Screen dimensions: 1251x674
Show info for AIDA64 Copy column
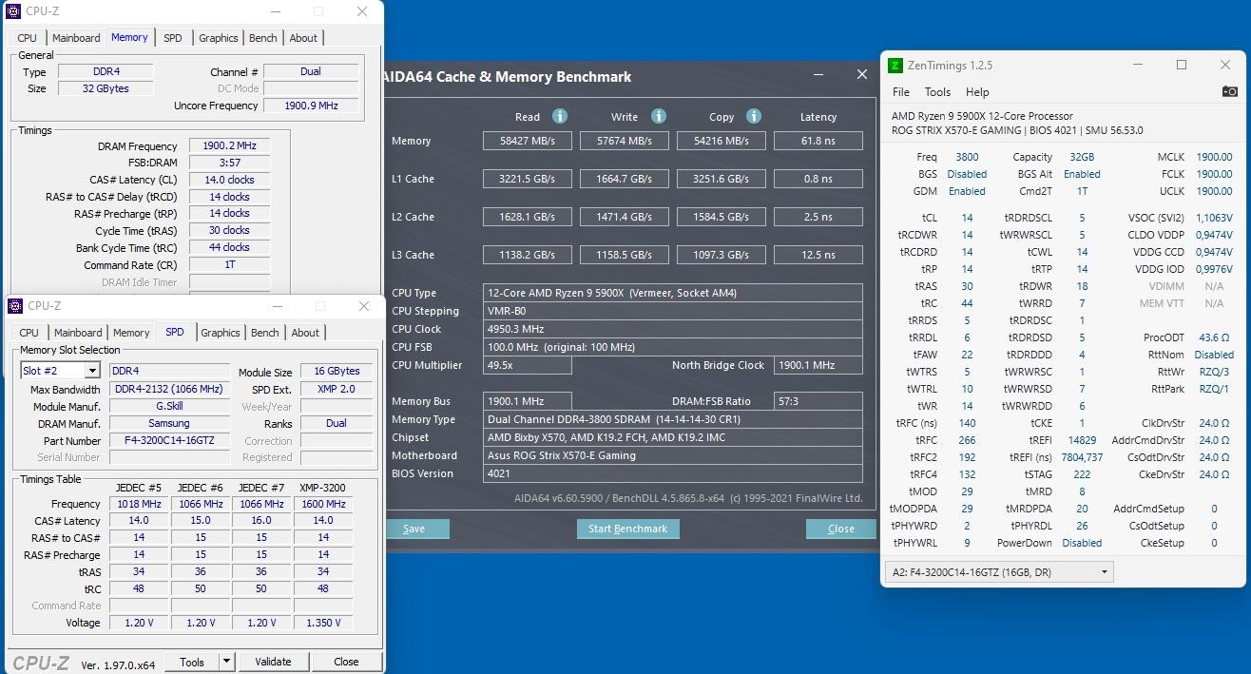tap(754, 116)
